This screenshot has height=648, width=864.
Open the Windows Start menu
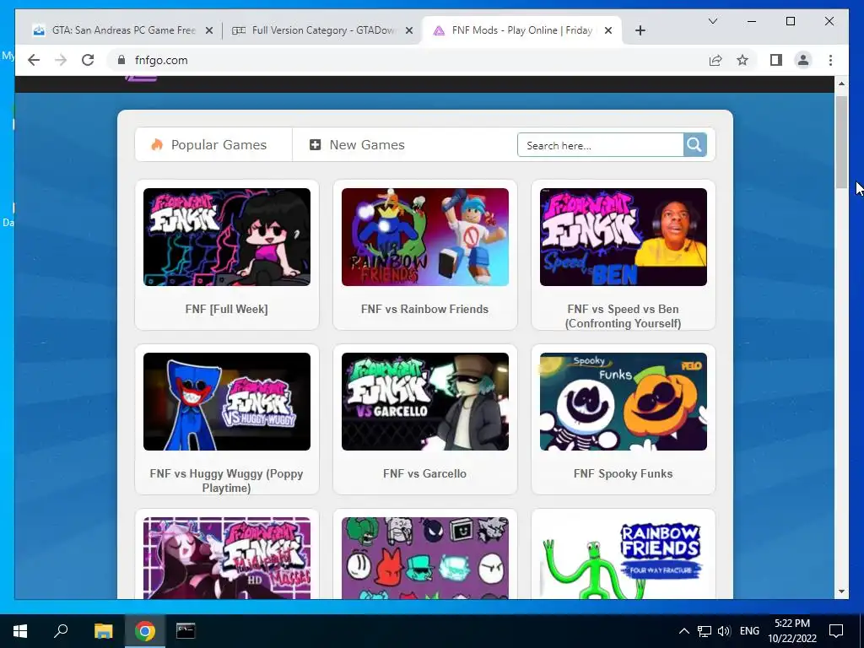pyautogui.click(x=20, y=631)
